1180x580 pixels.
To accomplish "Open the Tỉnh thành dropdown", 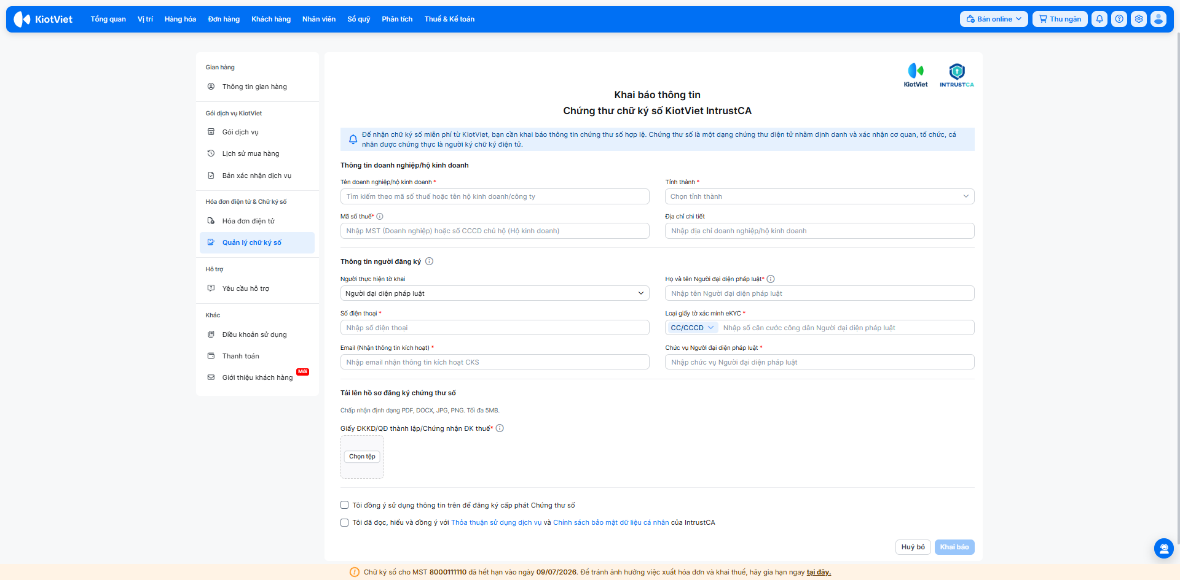I will (x=820, y=196).
